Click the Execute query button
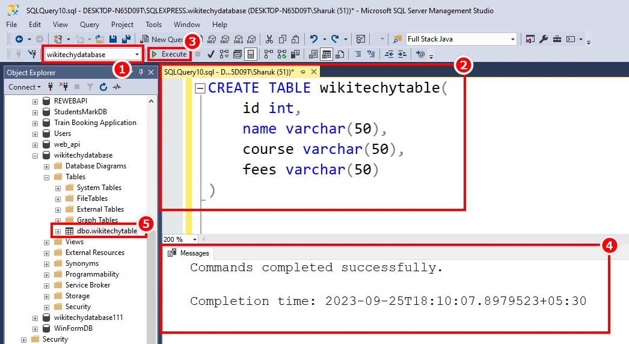Viewport: 629px width, 344px height. click(x=169, y=54)
